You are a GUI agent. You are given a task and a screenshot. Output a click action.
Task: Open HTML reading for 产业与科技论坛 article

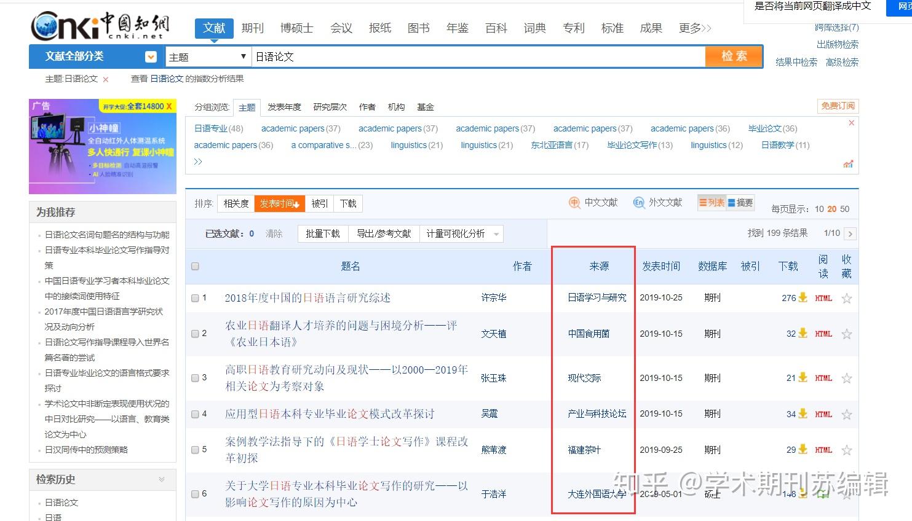click(x=823, y=415)
